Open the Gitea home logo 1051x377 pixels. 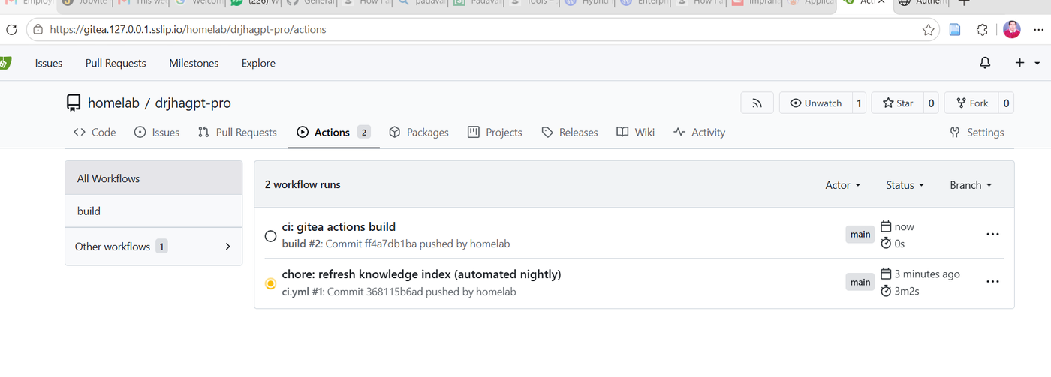4,63
